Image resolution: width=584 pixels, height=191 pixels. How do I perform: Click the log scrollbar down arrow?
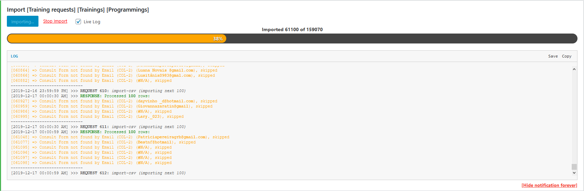point(574,173)
